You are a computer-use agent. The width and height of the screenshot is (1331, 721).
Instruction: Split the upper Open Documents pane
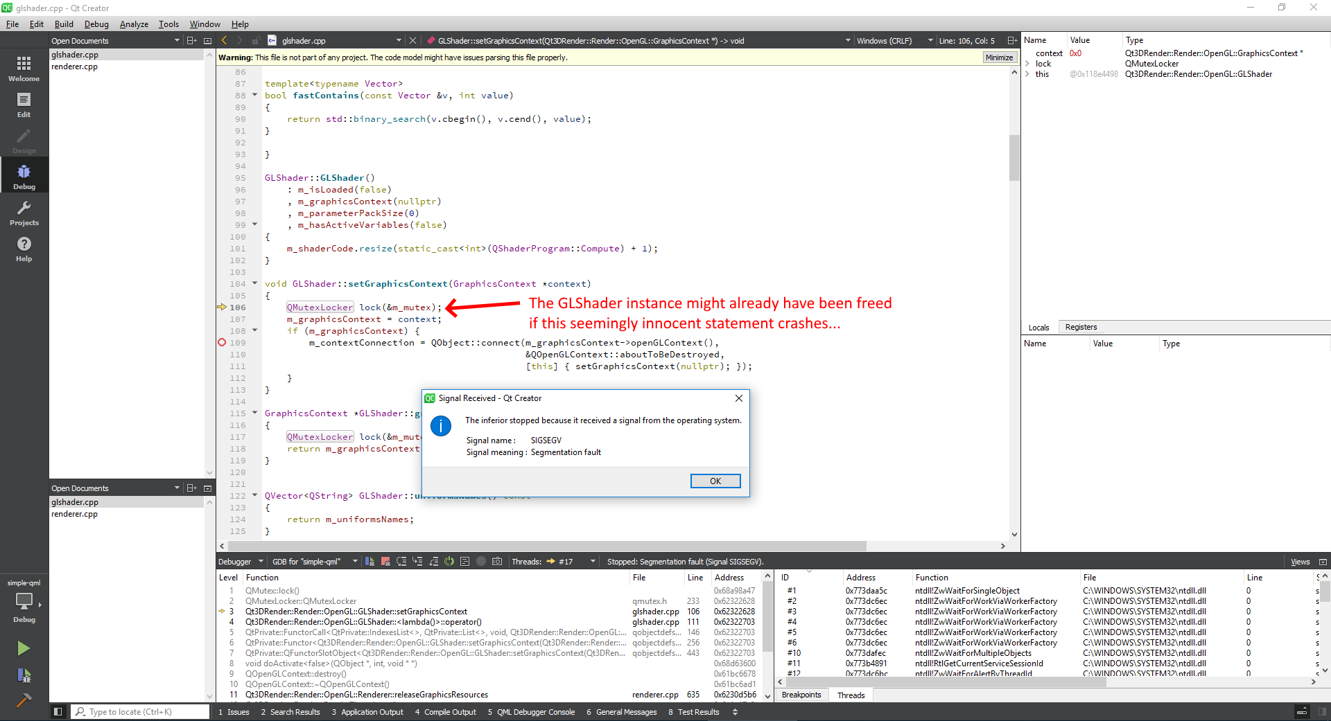pyautogui.click(x=192, y=41)
